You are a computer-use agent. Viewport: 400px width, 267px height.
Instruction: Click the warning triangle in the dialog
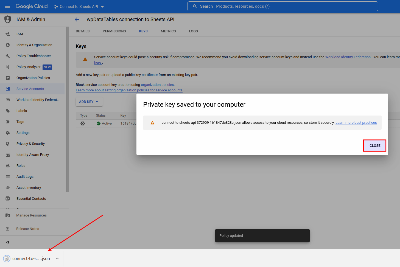click(152, 122)
